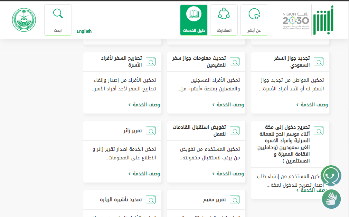This screenshot has height=217, width=349.
Task: Open the عن أبشر menu item
Action: click(x=254, y=20)
